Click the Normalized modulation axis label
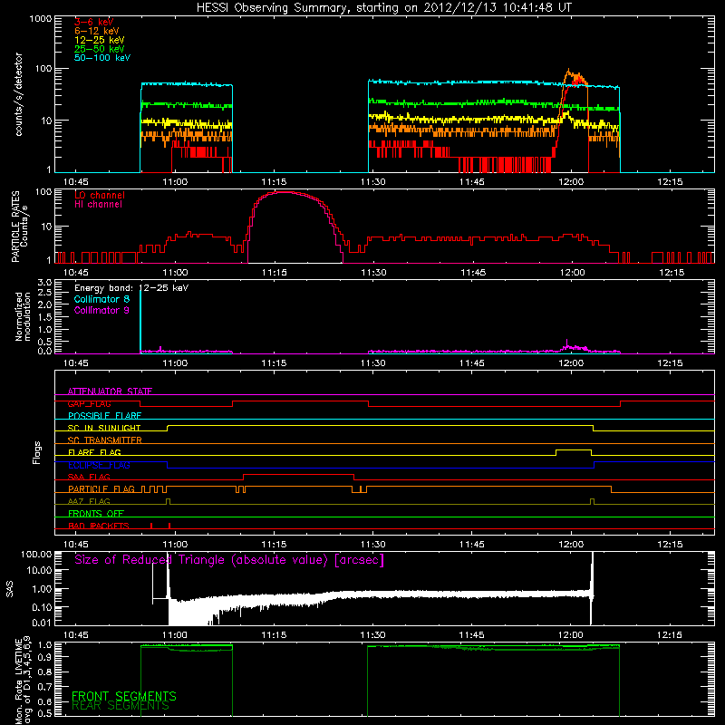The image size is (725, 725). coord(23,316)
